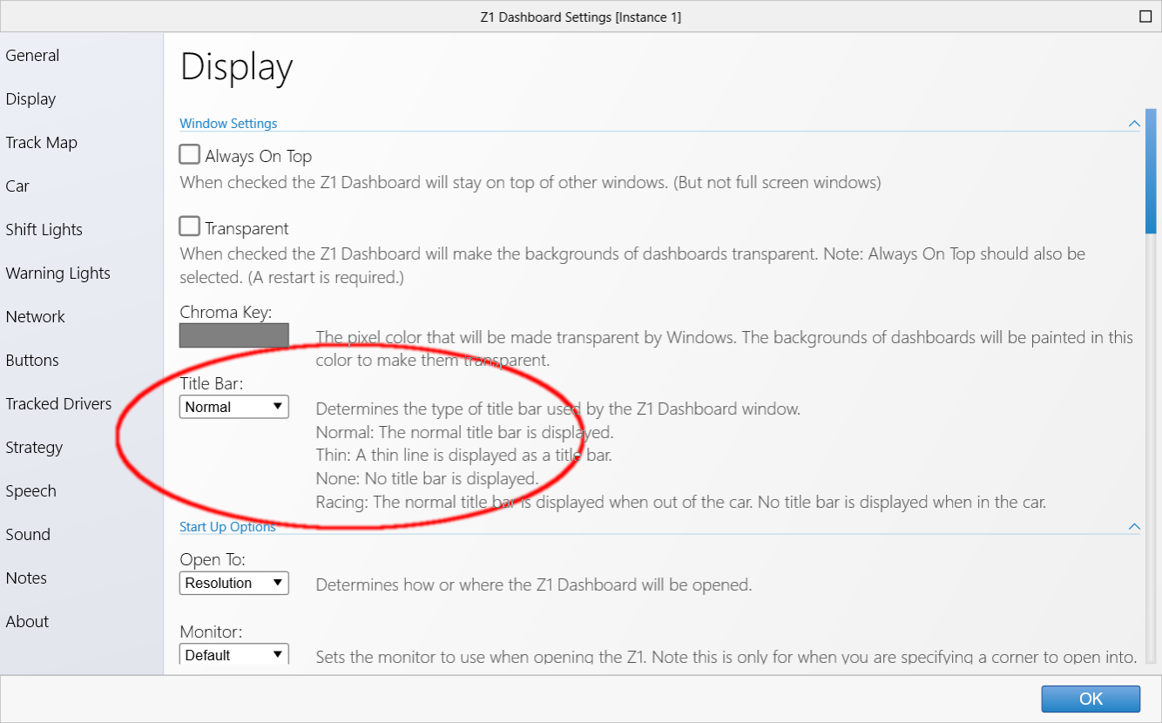Screen dimensions: 1162x723
Task: Open the Car settings page
Action: coord(17,186)
